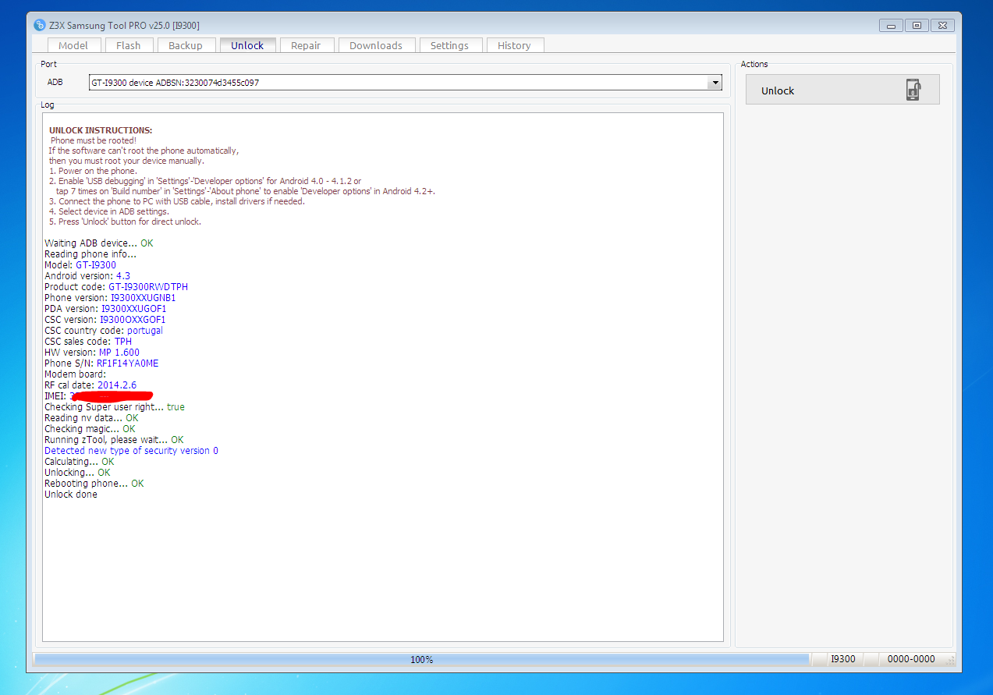Maximize the Z3X Samsung Tool window
The height and width of the screenshot is (695, 993).
pyautogui.click(x=917, y=26)
